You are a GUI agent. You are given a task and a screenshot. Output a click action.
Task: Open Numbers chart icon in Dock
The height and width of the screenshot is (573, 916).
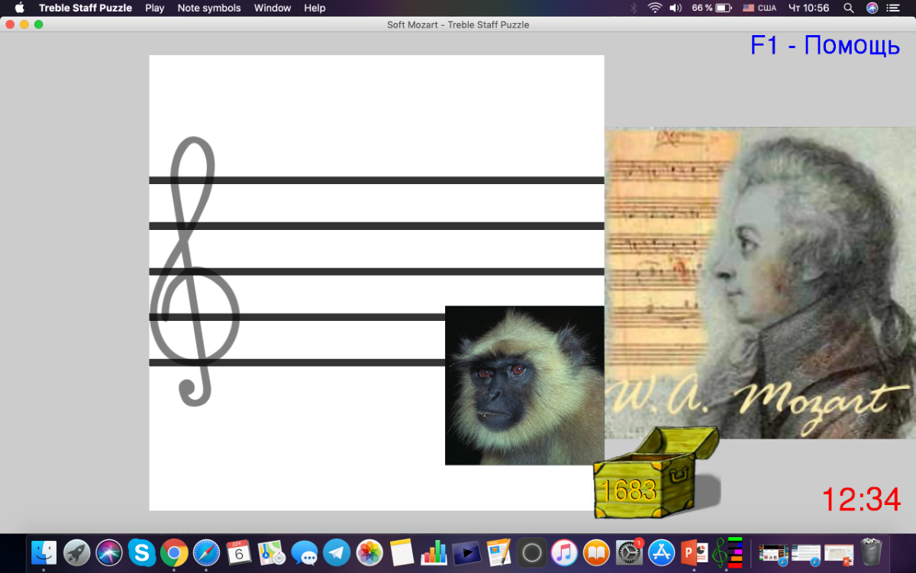pos(434,552)
